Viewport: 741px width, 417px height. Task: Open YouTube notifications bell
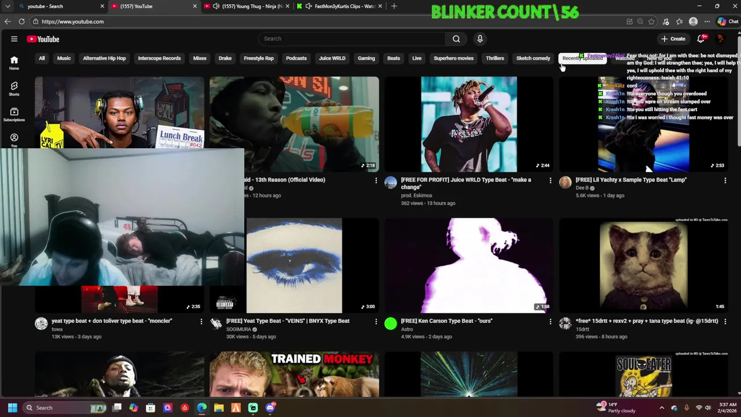point(701,39)
